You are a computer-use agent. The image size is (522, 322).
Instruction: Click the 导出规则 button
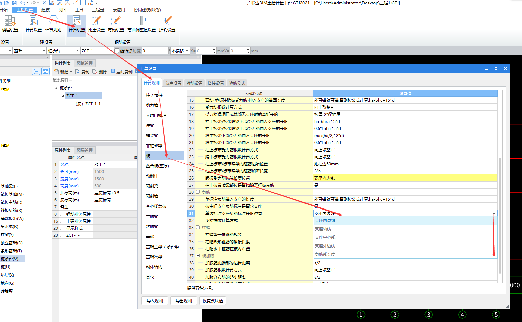[184, 301]
